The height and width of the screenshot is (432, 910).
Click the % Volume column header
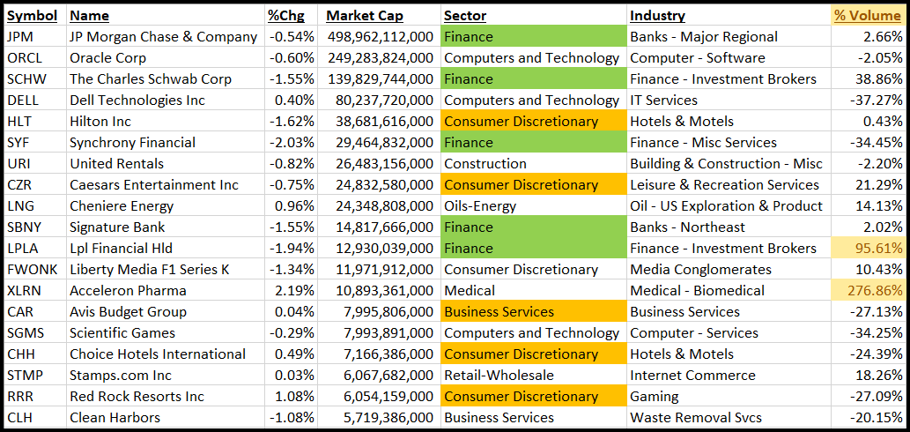[868, 16]
